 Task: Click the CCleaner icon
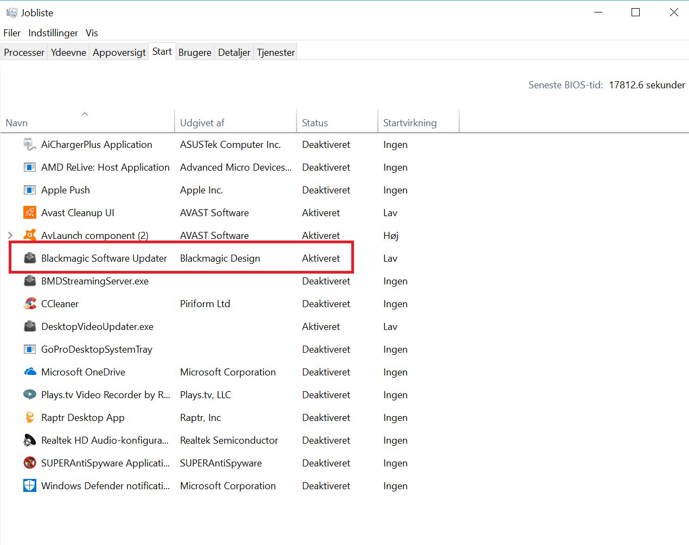pyautogui.click(x=30, y=304)
